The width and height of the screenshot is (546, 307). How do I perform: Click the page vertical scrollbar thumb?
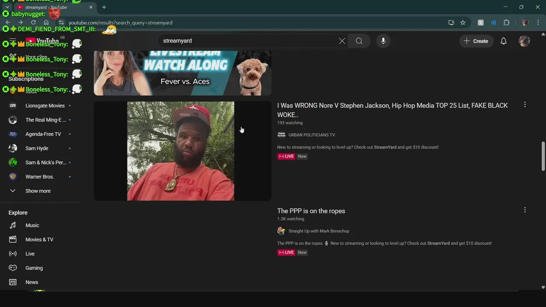tap(543, 156)
